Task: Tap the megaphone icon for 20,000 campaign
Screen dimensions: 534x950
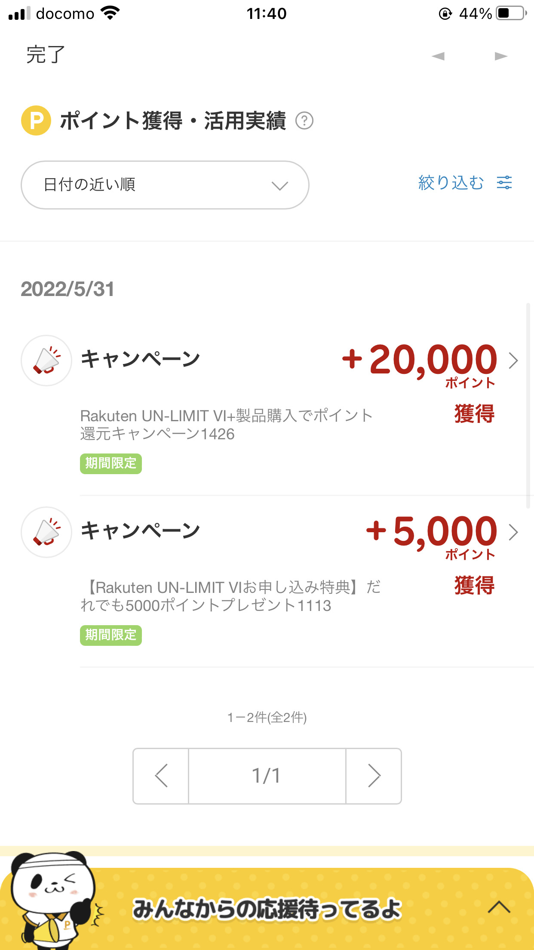Action: click(46, 361)
